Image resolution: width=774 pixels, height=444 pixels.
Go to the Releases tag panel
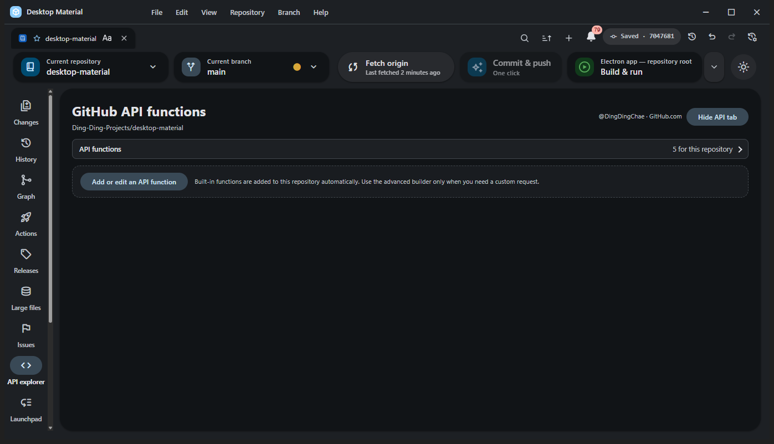[x=26, y=261]
